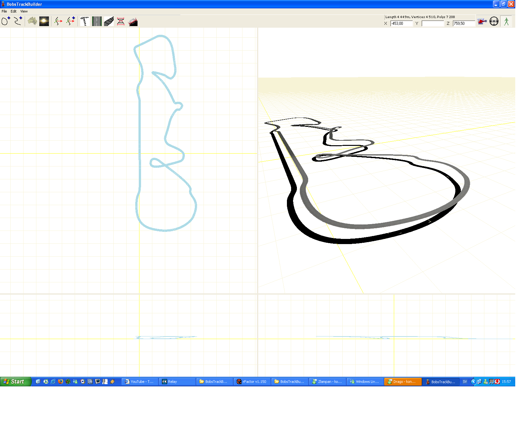
Task: Open the terrain map tool
Action: click(32, 21)
